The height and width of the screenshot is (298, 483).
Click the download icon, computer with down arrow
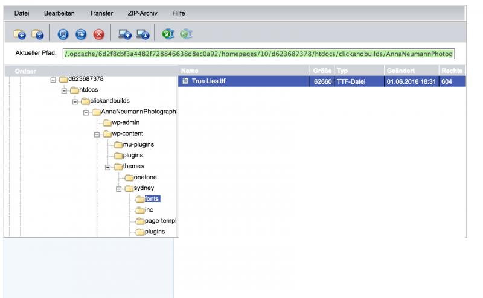click(142, 33)
